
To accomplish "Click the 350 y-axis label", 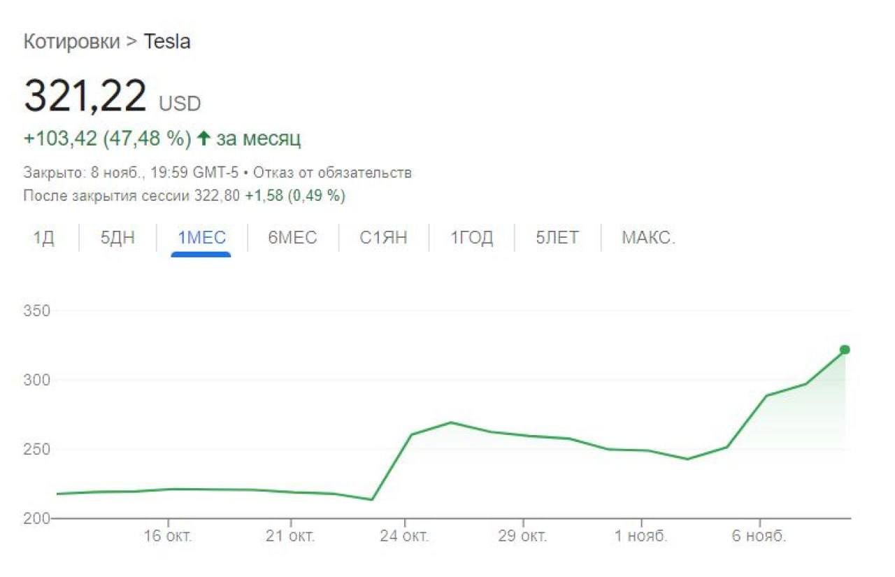I will point(37,311).
